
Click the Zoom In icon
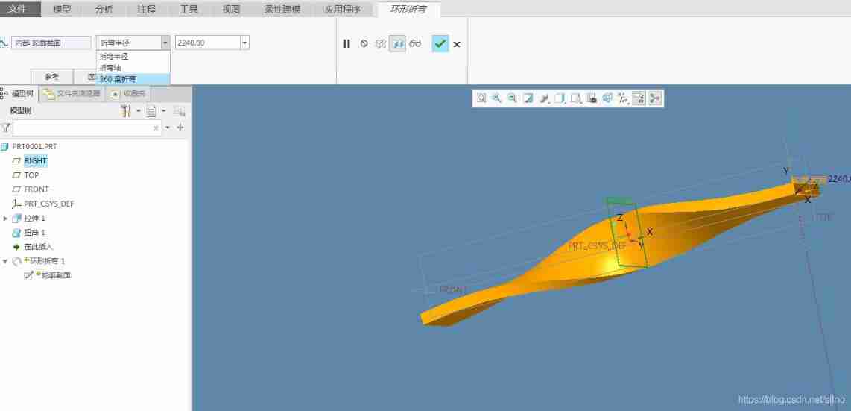point(496,98)
